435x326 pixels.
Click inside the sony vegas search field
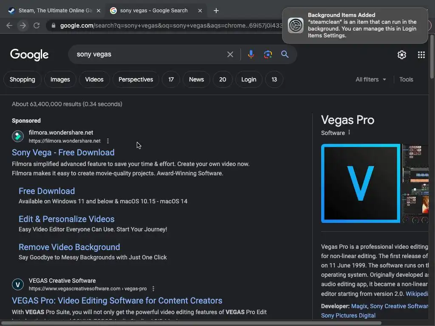(x=150, y=54)
